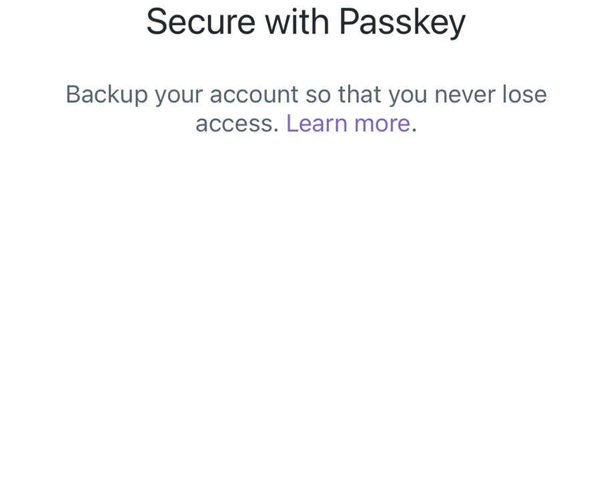Image resolution: width=613 pixels, height=482 pixels.
Task: Select the Backup your account description text
Action: click(306, 109)
